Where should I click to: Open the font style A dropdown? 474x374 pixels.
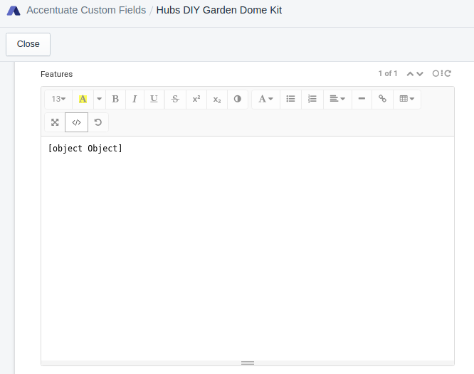click(265, 99)
